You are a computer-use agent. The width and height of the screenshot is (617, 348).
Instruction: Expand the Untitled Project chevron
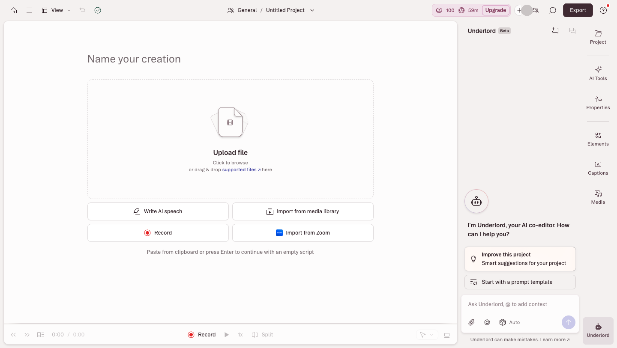[312, 10]
